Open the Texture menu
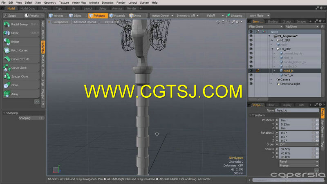 pyautogui.click(x=64, y=3)
